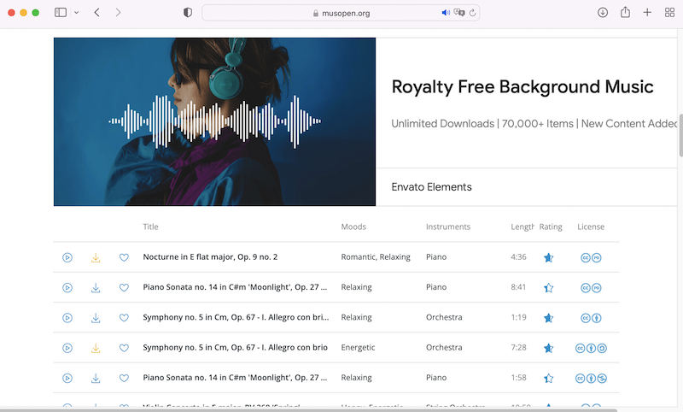This screenshot has height=412, width=683.
Task: Toggle heart on 1:19 Symphony no. 5 track
Action: coord(124,318)
